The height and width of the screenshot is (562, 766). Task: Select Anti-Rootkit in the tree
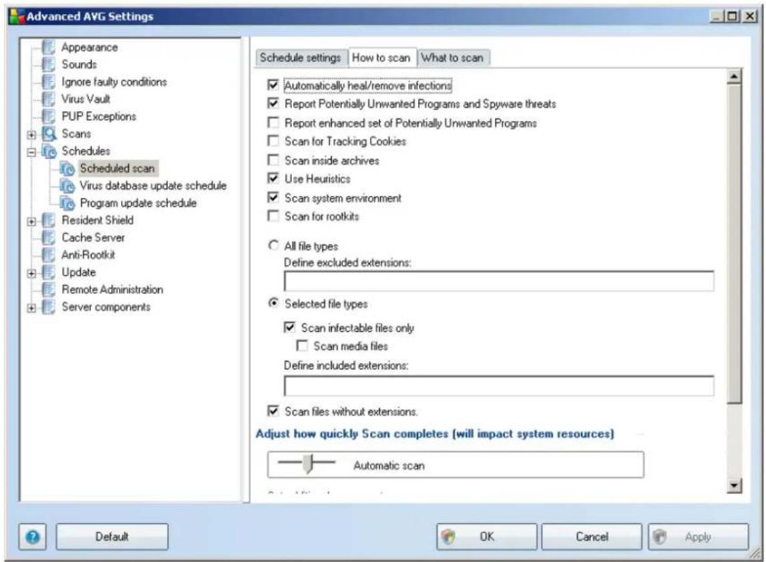click(88, 255)
